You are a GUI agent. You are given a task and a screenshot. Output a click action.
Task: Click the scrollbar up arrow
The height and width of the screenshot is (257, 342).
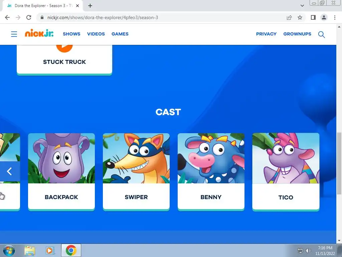coord(339,27)
